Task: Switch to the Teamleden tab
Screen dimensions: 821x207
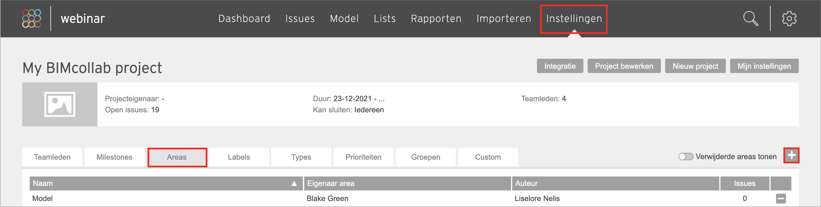Action: (52, 157)
